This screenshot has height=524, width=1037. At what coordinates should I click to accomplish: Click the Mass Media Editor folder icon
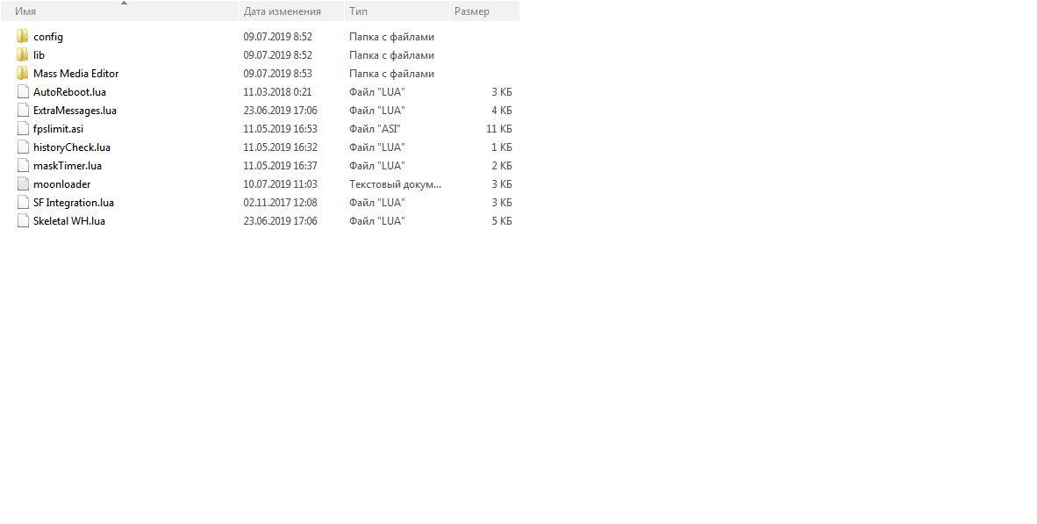click(x=23, y=74)
